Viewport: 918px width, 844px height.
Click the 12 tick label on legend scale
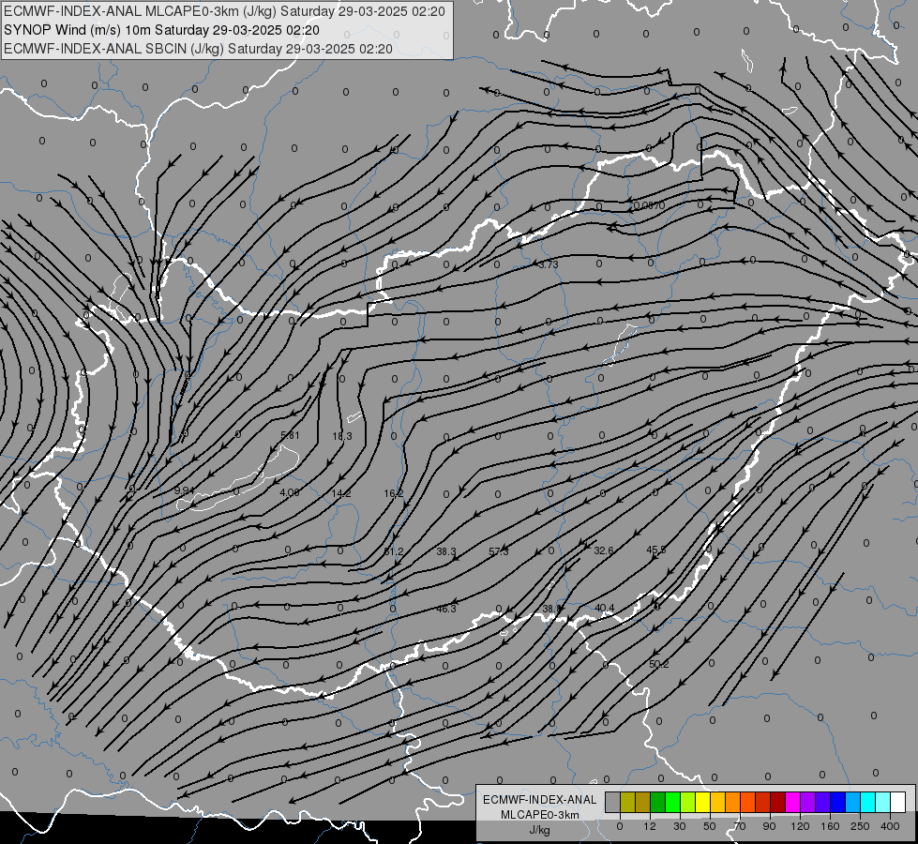click(x=649, y=826)
